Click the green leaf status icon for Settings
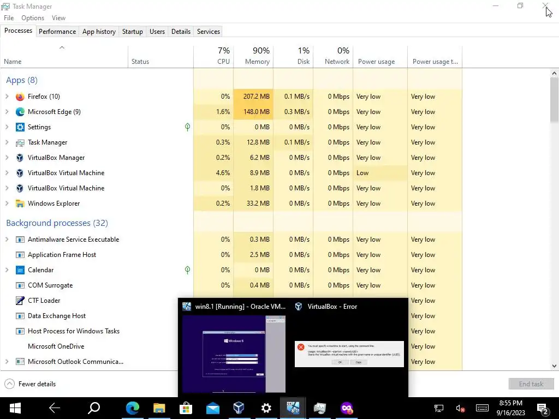The image size is (559, 419). click(188, 127)
